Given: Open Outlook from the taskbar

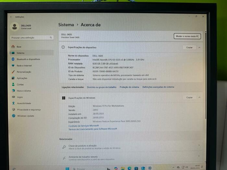Looking at the screenshot, I should (143, 168).
